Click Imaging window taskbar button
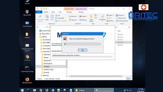Screen dimensions: 163x92 point(84,90)
